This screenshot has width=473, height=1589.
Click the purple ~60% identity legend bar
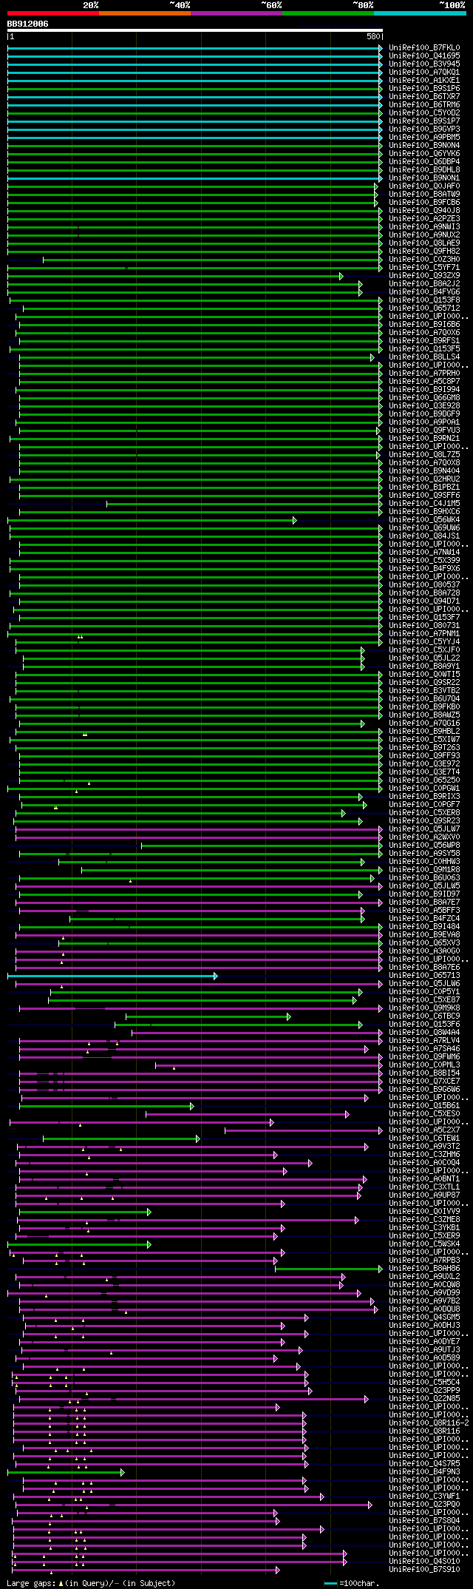(x=236, y=13)
